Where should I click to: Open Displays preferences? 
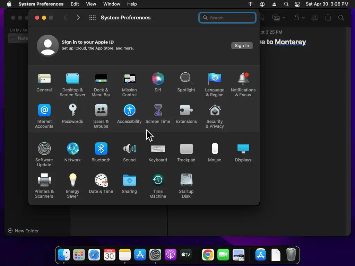[243, 152]
